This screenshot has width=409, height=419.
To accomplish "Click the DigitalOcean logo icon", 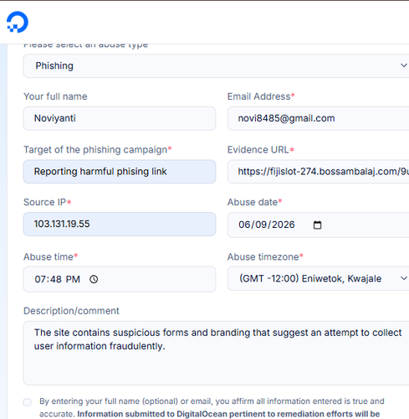I will point(18,22).
